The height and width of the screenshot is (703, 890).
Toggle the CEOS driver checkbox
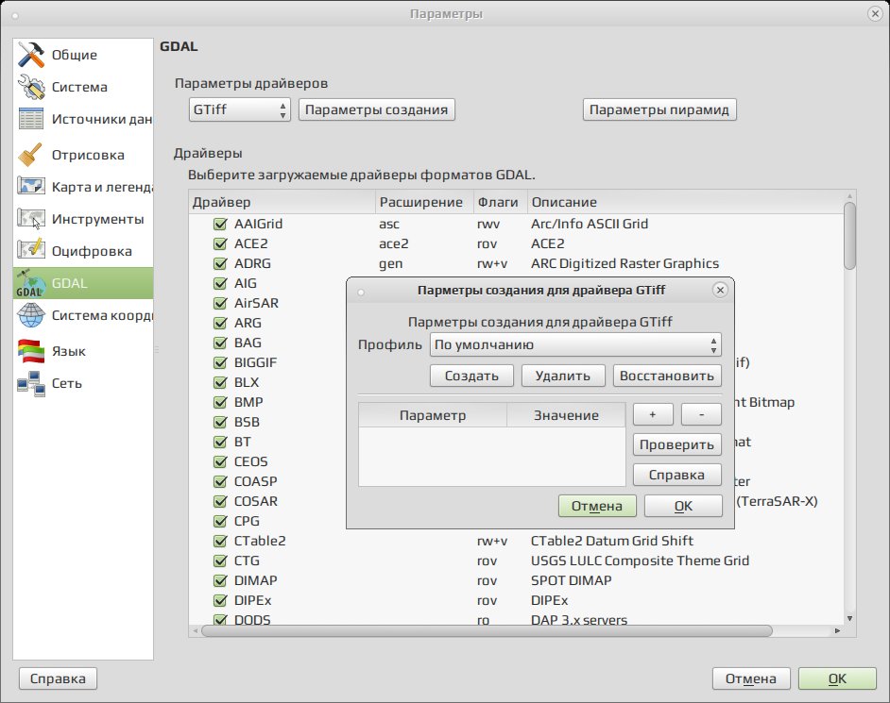(220, 461)
